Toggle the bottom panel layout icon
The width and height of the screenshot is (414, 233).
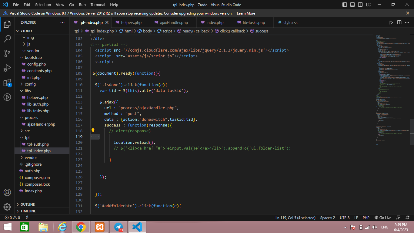(352, 5)
